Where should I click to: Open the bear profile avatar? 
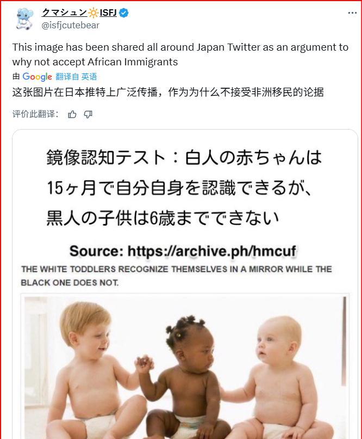coord(24,19)
